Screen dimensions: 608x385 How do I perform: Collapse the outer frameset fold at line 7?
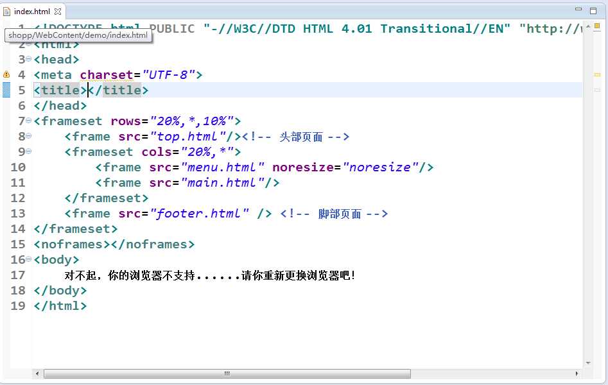tap(28, 120)
